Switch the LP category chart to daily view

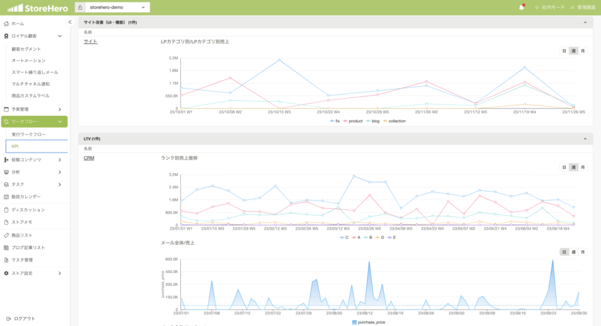(x=564, y=51)
